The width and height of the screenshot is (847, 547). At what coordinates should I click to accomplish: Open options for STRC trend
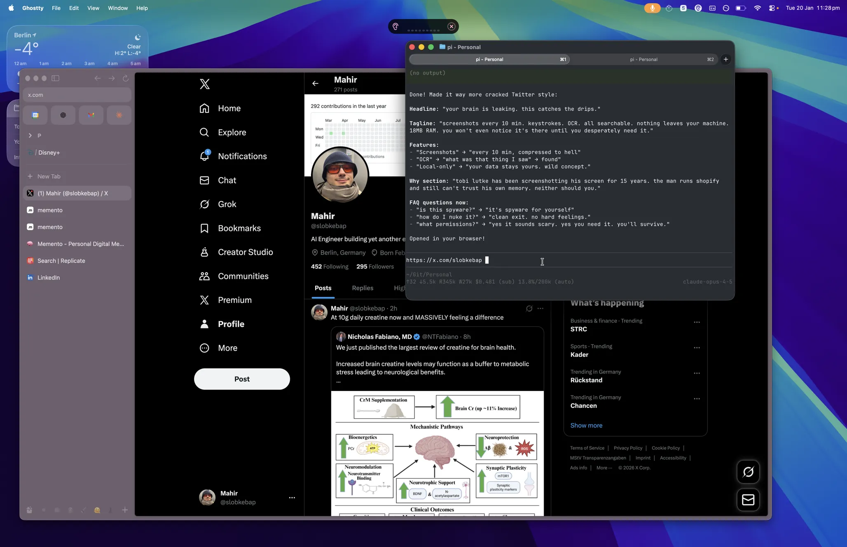tap(697, 322)
